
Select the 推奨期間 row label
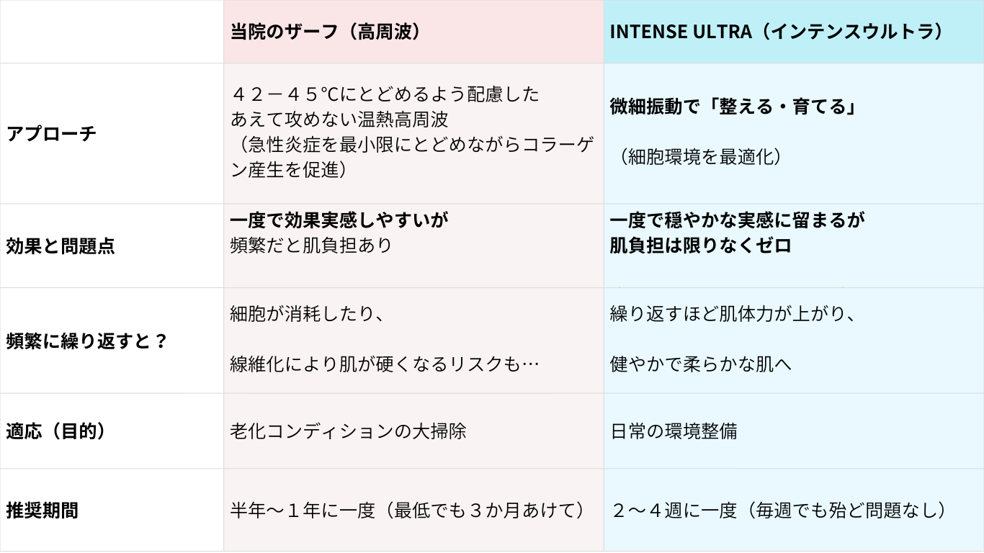tap(43, 511)
